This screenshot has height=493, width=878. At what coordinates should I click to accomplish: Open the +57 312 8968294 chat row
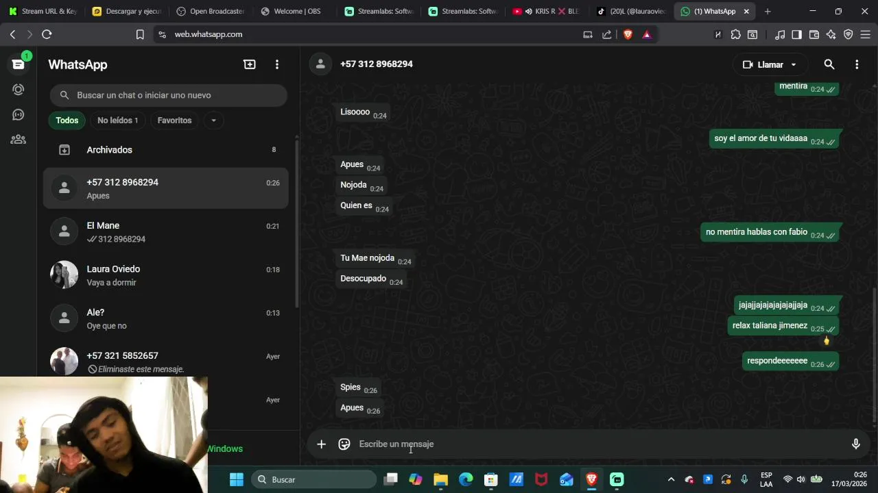165,188
